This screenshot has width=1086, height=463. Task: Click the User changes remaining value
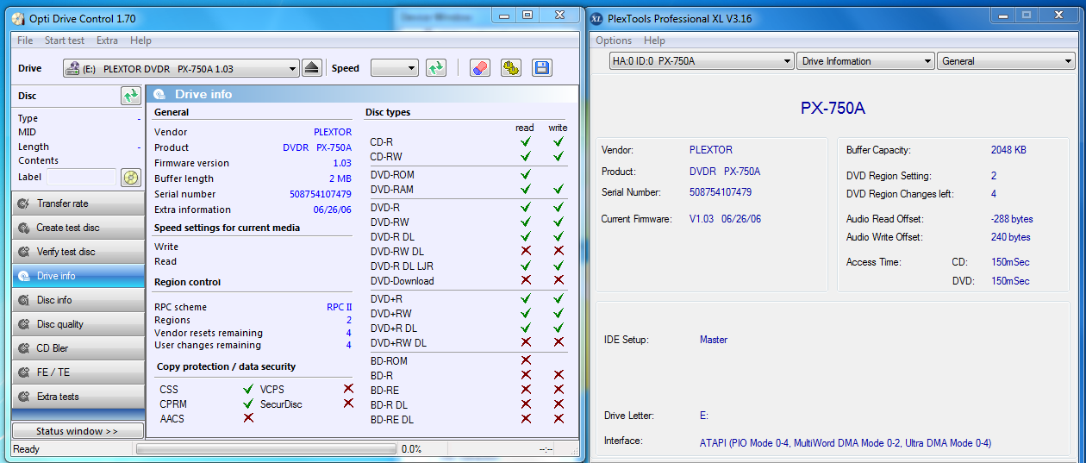[348, 345]
